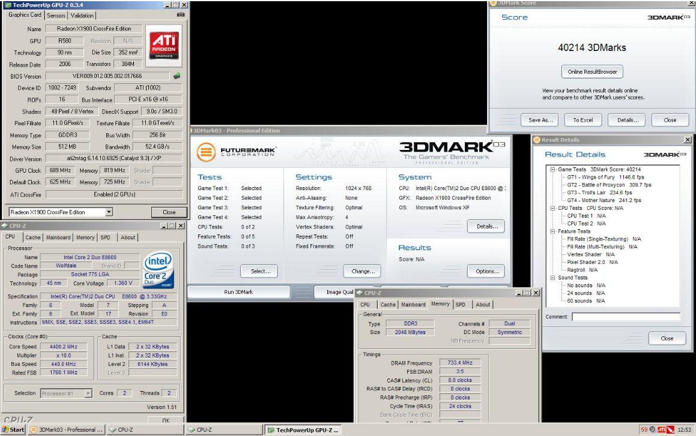Viewport: 696px width, 436px height.
Task: Click Online ResultBrowser button
Action: click(x=592, y=72)
